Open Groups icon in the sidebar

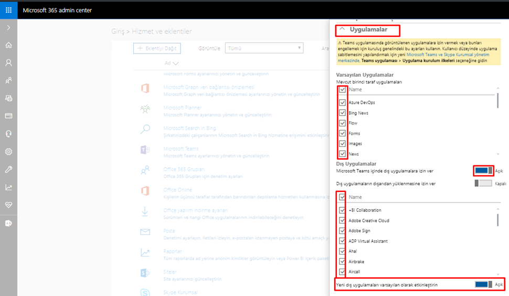tap(9, 80)
